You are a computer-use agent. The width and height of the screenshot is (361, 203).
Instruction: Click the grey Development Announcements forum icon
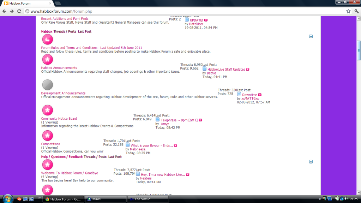pos(47,85)
